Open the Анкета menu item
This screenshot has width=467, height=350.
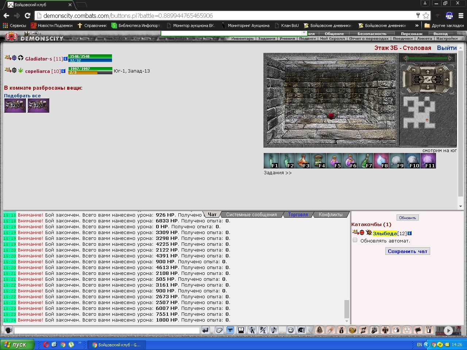point(424,38)
